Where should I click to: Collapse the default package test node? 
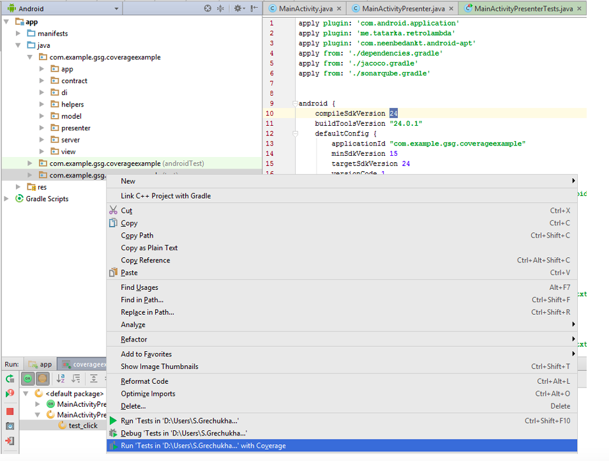[x=26, y=393]
